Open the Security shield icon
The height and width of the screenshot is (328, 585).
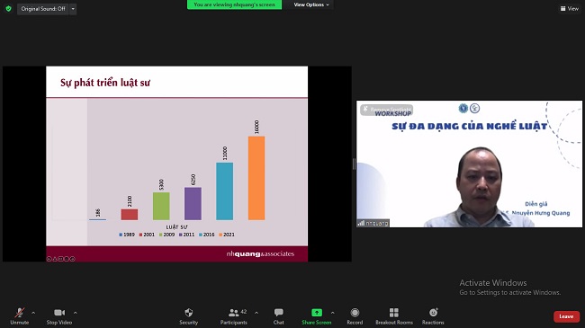coord(189,313)
